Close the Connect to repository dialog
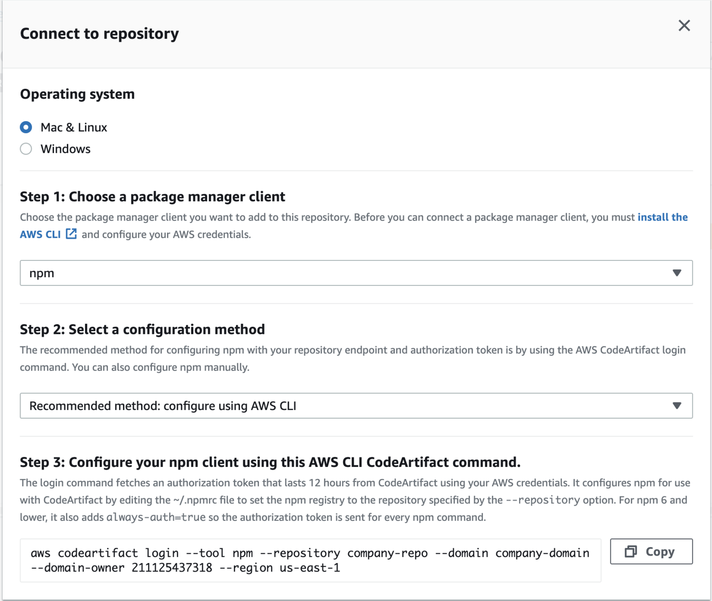712x601 pixels. 684,26
